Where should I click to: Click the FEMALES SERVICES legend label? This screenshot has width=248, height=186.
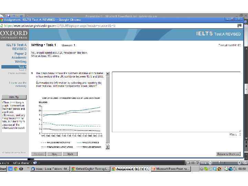[x=92, y=147]
